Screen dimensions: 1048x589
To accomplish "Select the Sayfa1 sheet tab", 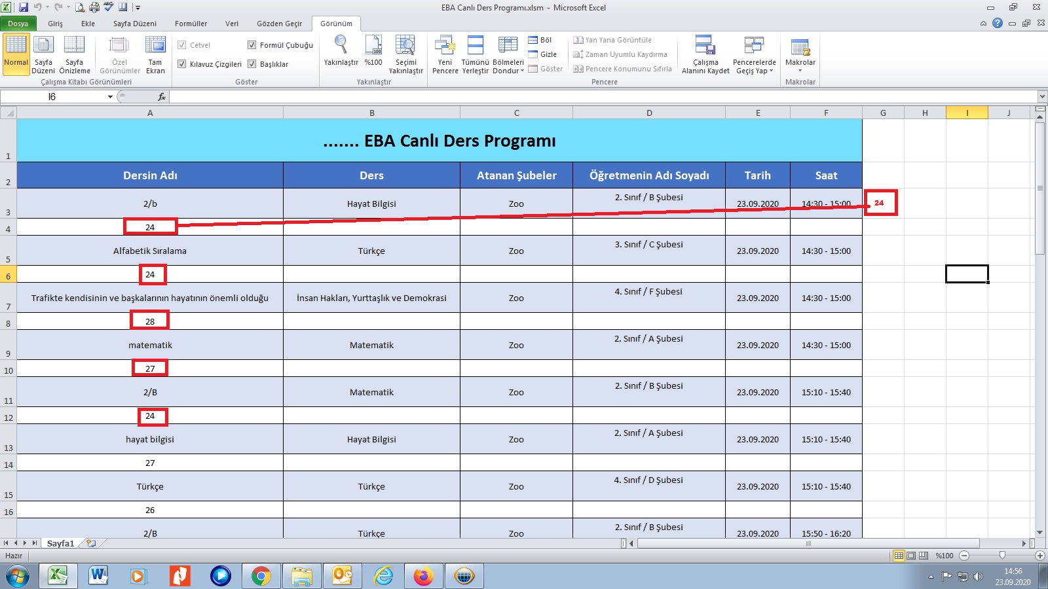I will [x=60, y=543].
